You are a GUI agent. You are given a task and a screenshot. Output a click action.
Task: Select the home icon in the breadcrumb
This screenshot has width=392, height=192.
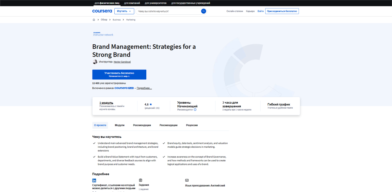pos(93,20)
